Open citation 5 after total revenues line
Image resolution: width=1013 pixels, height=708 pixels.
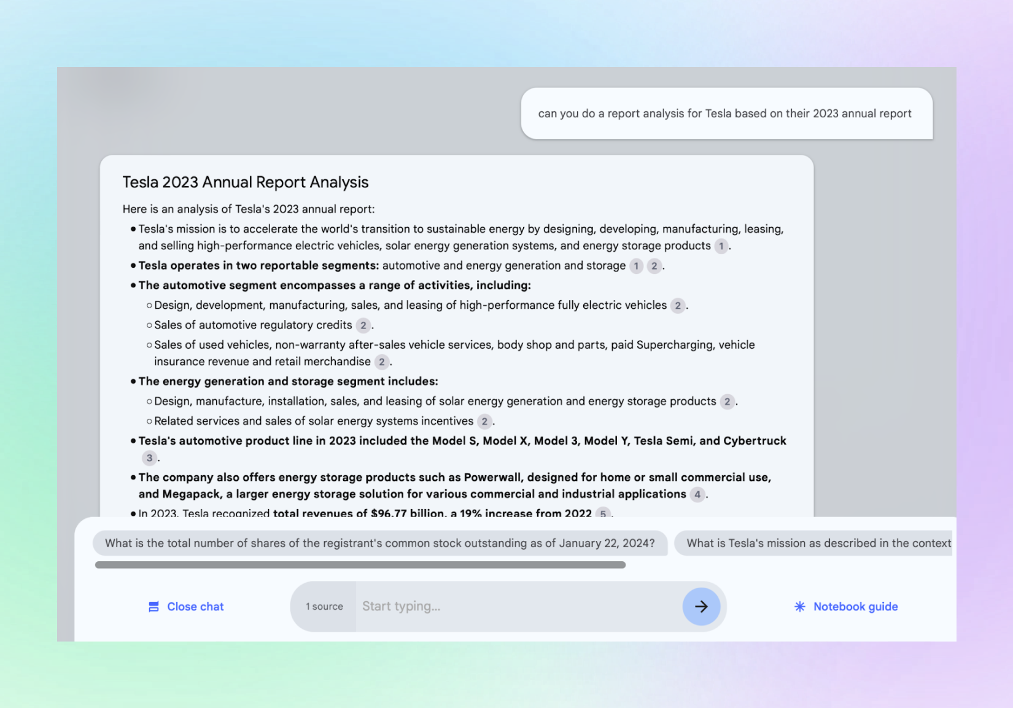coord(603,513)
